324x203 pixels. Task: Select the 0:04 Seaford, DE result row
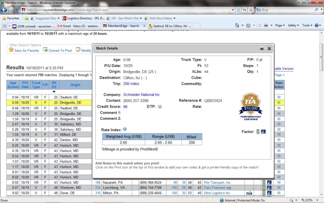point(49,97)
